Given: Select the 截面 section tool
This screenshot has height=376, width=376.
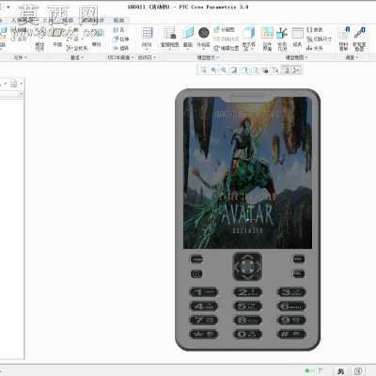Looking at the screenshot, I should [x=188, y=38].
